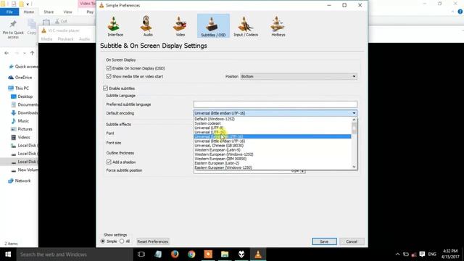
Task: Click the Search the web and Windows box
Action: (x=75, y=254)
